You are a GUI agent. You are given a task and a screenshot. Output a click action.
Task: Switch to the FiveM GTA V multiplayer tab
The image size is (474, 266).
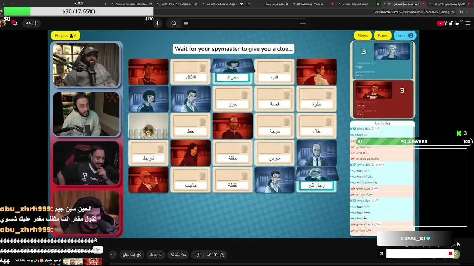click(177, 4)
